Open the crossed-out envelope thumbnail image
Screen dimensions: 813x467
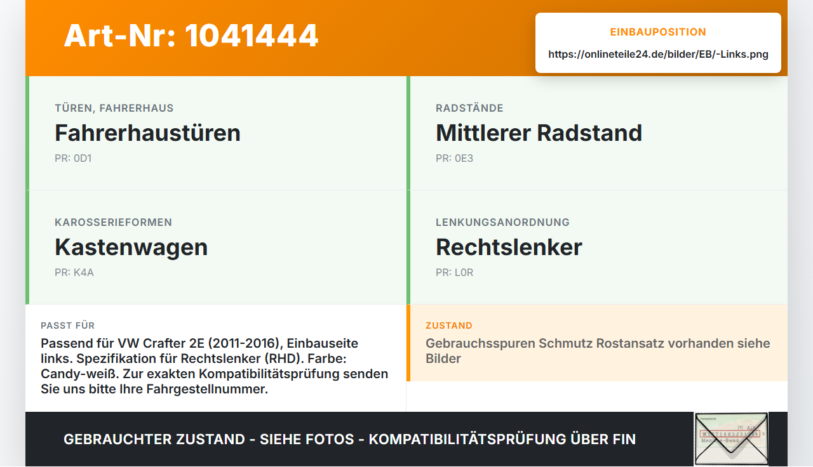coord(731,439)
